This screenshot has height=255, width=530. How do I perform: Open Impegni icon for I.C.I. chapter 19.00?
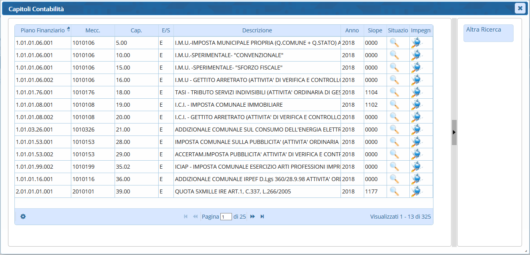click(416, 105)
